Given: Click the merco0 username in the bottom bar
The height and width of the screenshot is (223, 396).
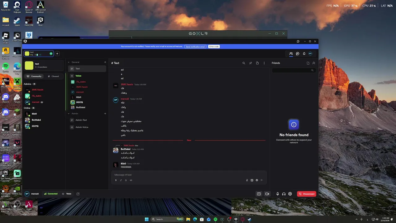Looking at the screenshot, I should 35,194.
